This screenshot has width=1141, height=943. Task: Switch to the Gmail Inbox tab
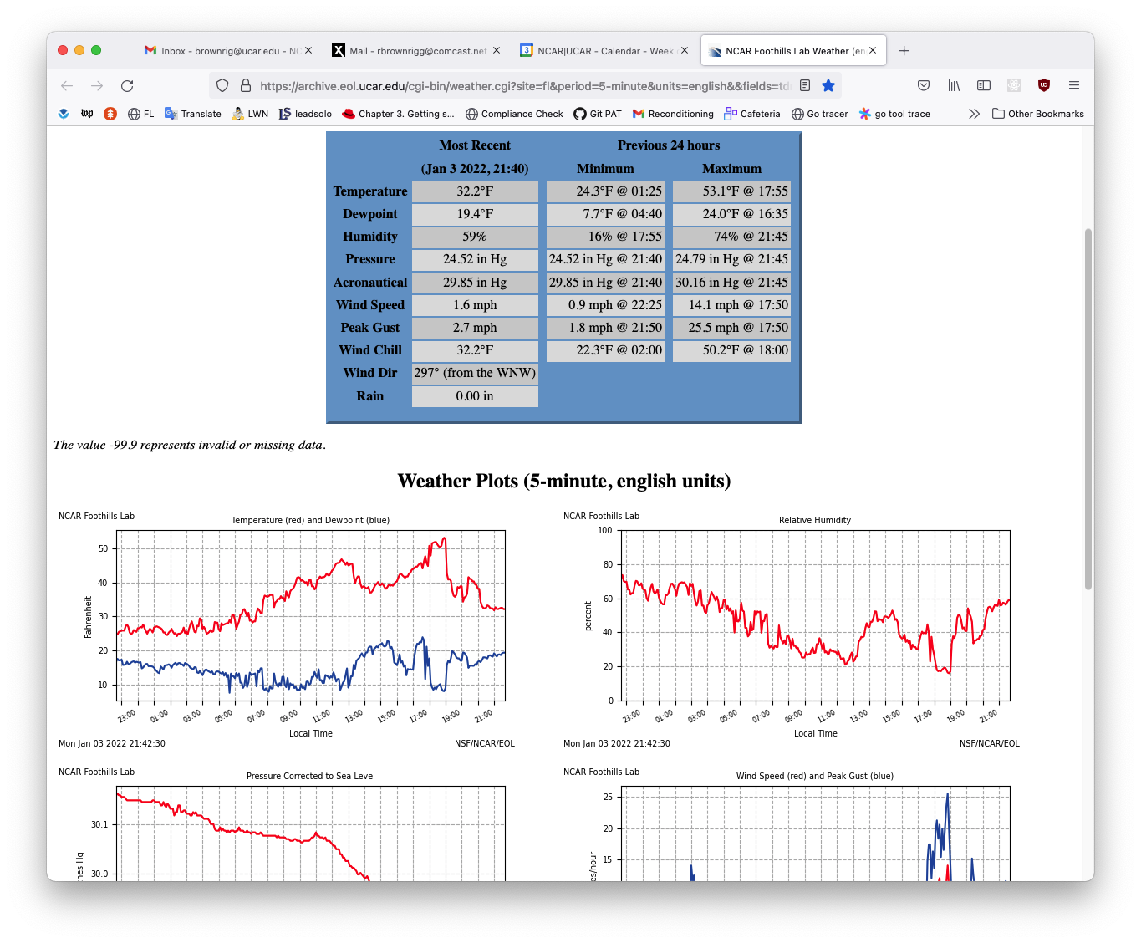[x=222, y=51]
